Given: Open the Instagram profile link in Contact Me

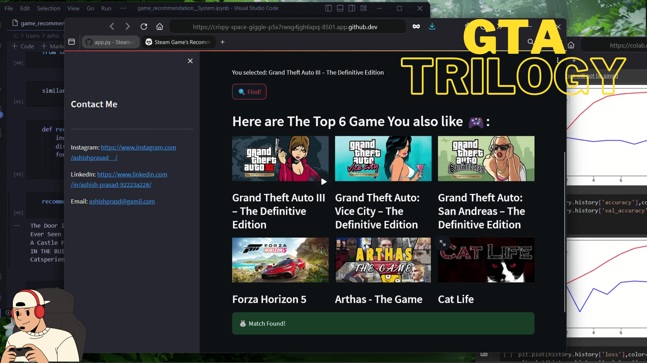Looking at the screenshot, I should (x=138, y=147).
